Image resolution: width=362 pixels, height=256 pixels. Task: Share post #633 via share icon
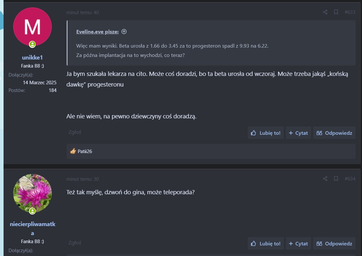pyautogui.click(x=325, y=12)
